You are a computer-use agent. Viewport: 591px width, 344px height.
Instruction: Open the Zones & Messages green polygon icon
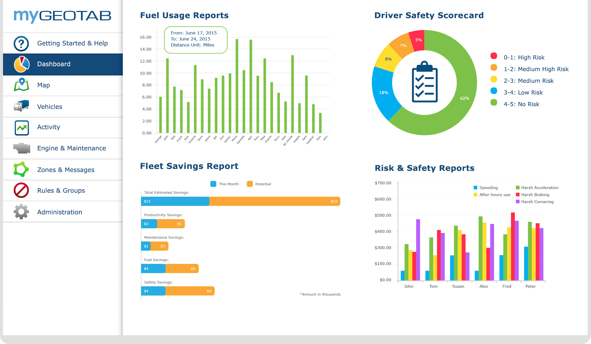21,169
